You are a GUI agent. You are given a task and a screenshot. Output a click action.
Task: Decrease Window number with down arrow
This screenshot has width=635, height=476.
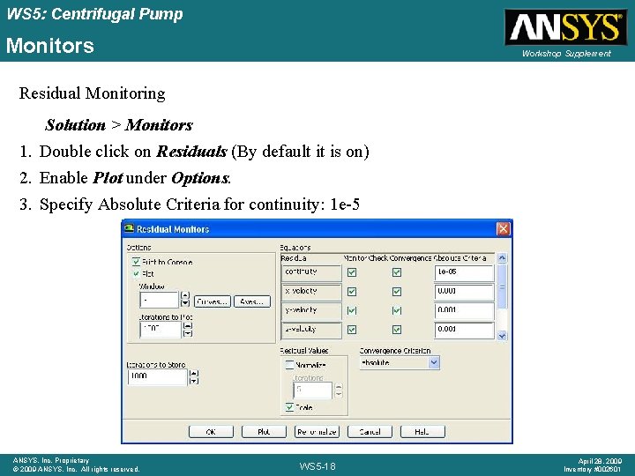point(185,303)
